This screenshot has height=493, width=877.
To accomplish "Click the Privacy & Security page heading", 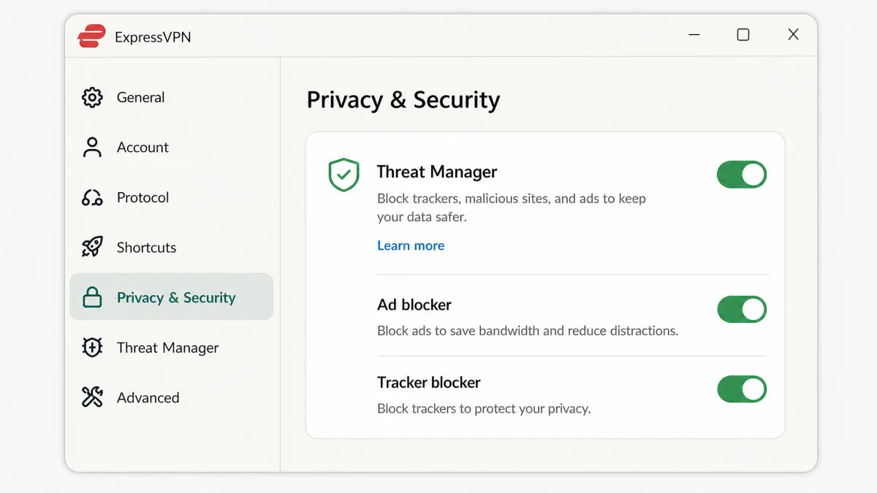I will pyautogui.click(x=403, y=99).
